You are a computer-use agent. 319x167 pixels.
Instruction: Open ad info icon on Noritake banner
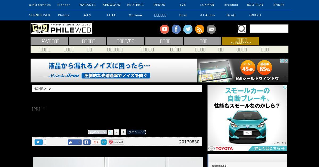(x=282, y=61)
